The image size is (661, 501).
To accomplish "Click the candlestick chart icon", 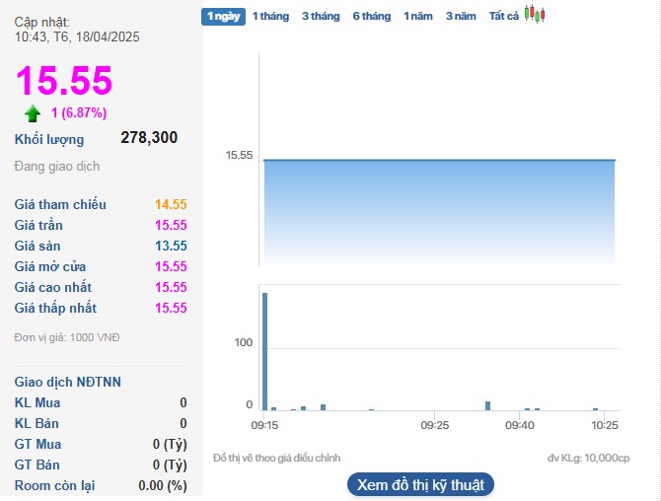I will point(534,14).
